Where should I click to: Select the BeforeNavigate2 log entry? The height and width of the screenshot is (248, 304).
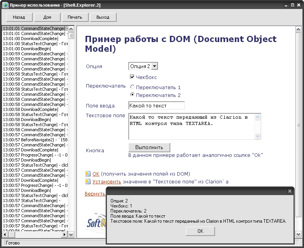[x=35, y=140]
